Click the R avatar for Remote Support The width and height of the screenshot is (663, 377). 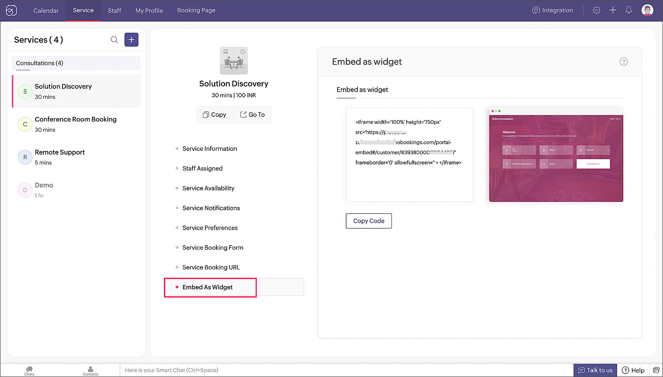[x=25, y=157]
